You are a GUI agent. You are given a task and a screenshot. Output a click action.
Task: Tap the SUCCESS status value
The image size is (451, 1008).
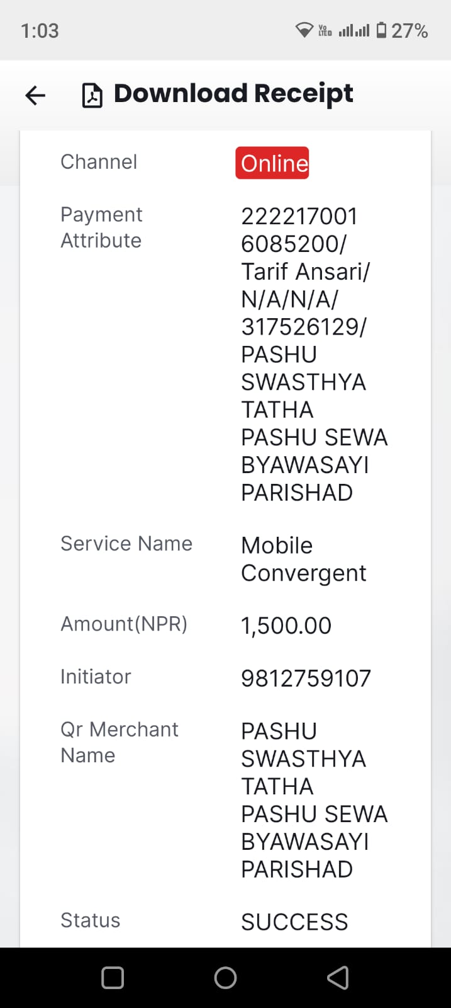[294, 922]
